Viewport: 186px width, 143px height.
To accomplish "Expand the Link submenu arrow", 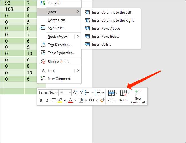I will tap(78, 71).
